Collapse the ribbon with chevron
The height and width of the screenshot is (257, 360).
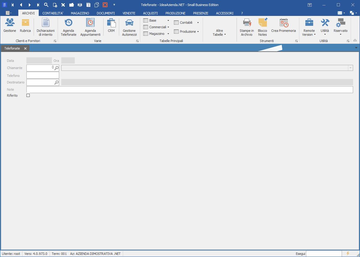pyautogui.click(x=355, y=41)
